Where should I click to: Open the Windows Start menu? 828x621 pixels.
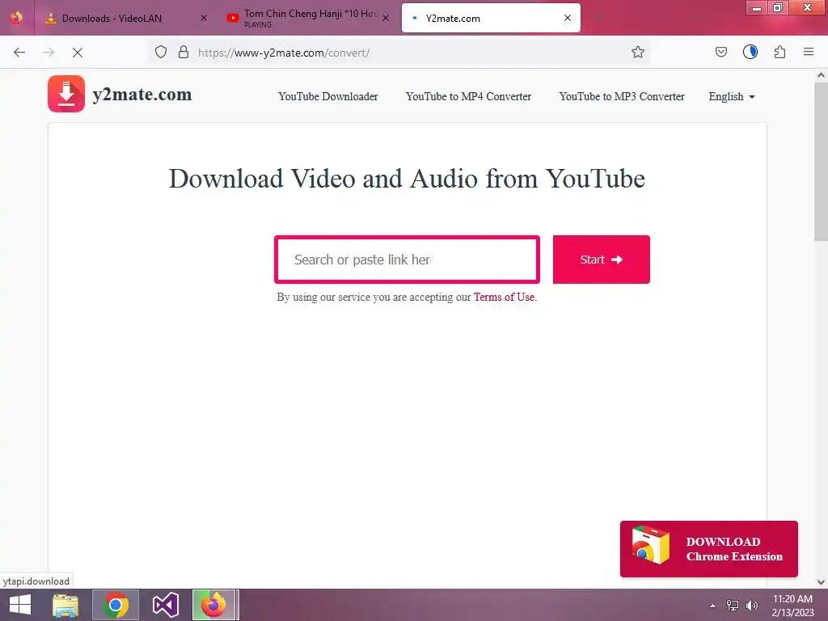click(x=20, y=605)
